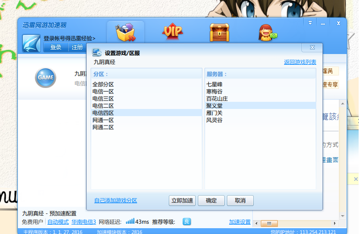This screenshot has width=360, height=234.
Task: Select 全部分区 in the partition list
Action: coord(103,84)
